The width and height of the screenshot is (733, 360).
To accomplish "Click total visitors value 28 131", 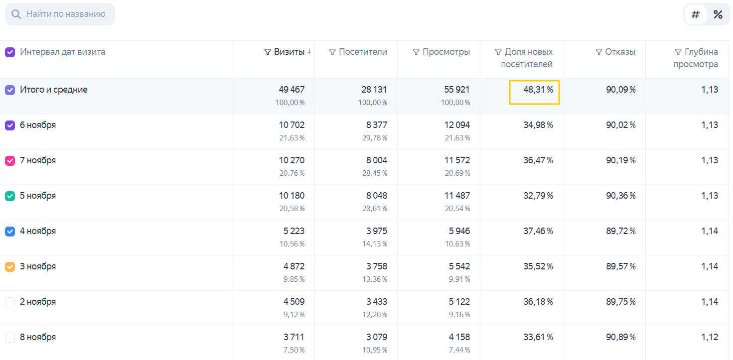I will click(374, 90).
